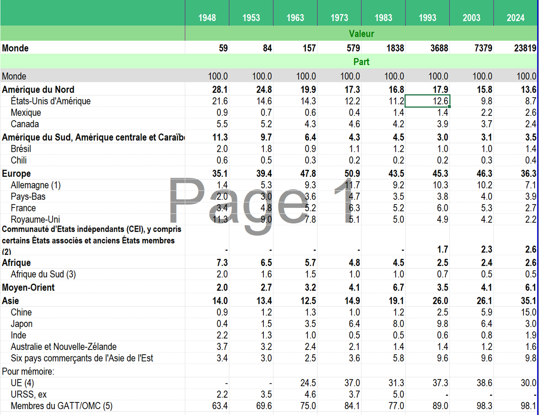Viewport: 539px width, 415px height.
Task: Select Afrique du Sud (3) label
Action: [43, 274]
